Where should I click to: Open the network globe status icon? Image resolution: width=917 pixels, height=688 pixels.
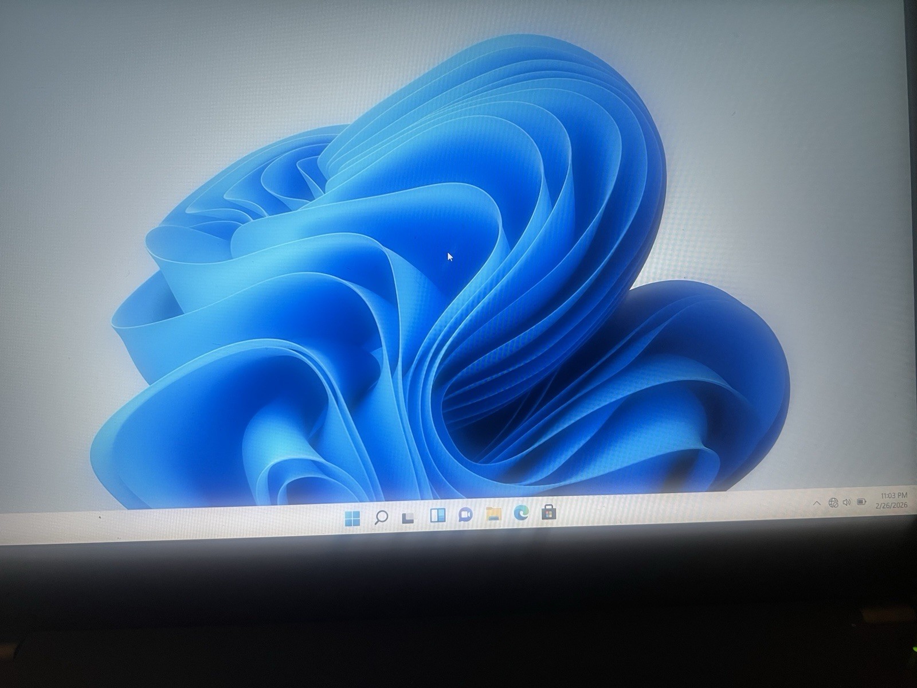pyautogui.click(x=833, y=503)
